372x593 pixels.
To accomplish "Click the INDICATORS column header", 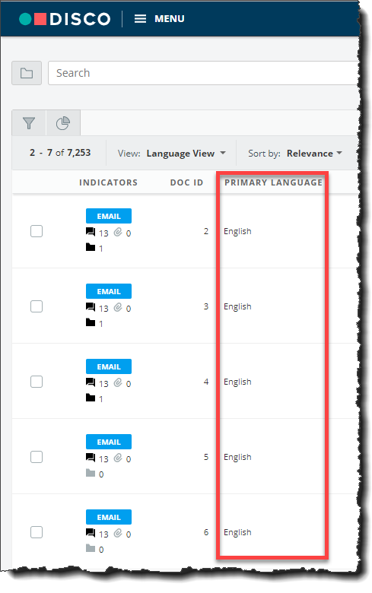I will (x=108, y=182).
